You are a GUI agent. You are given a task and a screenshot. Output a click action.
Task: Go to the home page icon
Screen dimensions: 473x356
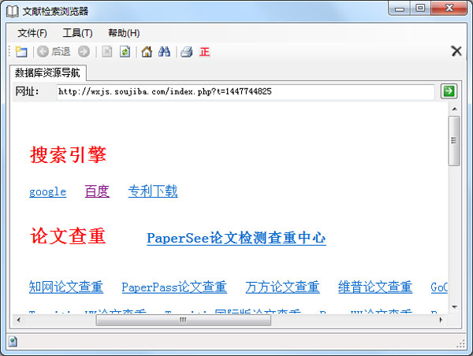tap(147, 51)
